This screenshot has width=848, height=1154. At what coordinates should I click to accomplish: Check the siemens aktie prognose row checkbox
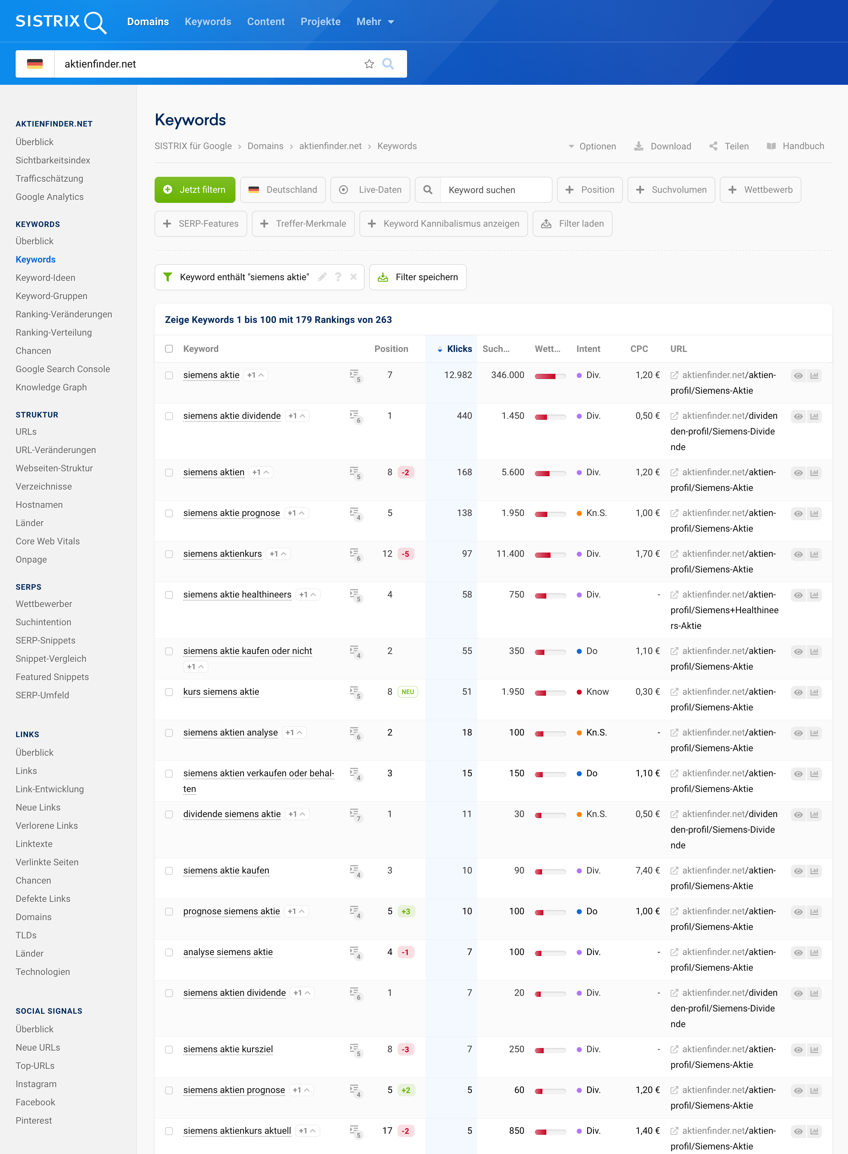[x=169, y=513]
